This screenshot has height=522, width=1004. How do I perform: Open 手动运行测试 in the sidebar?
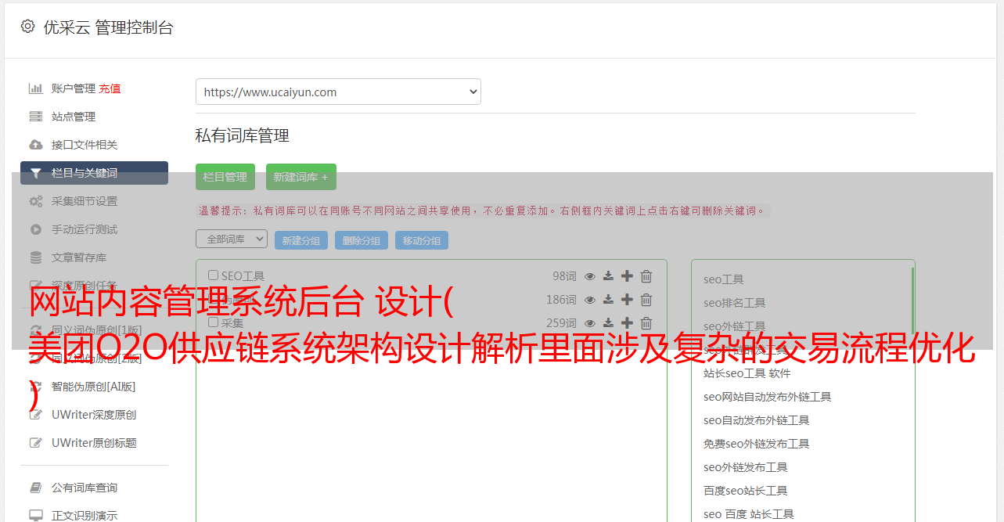[85, 229]
